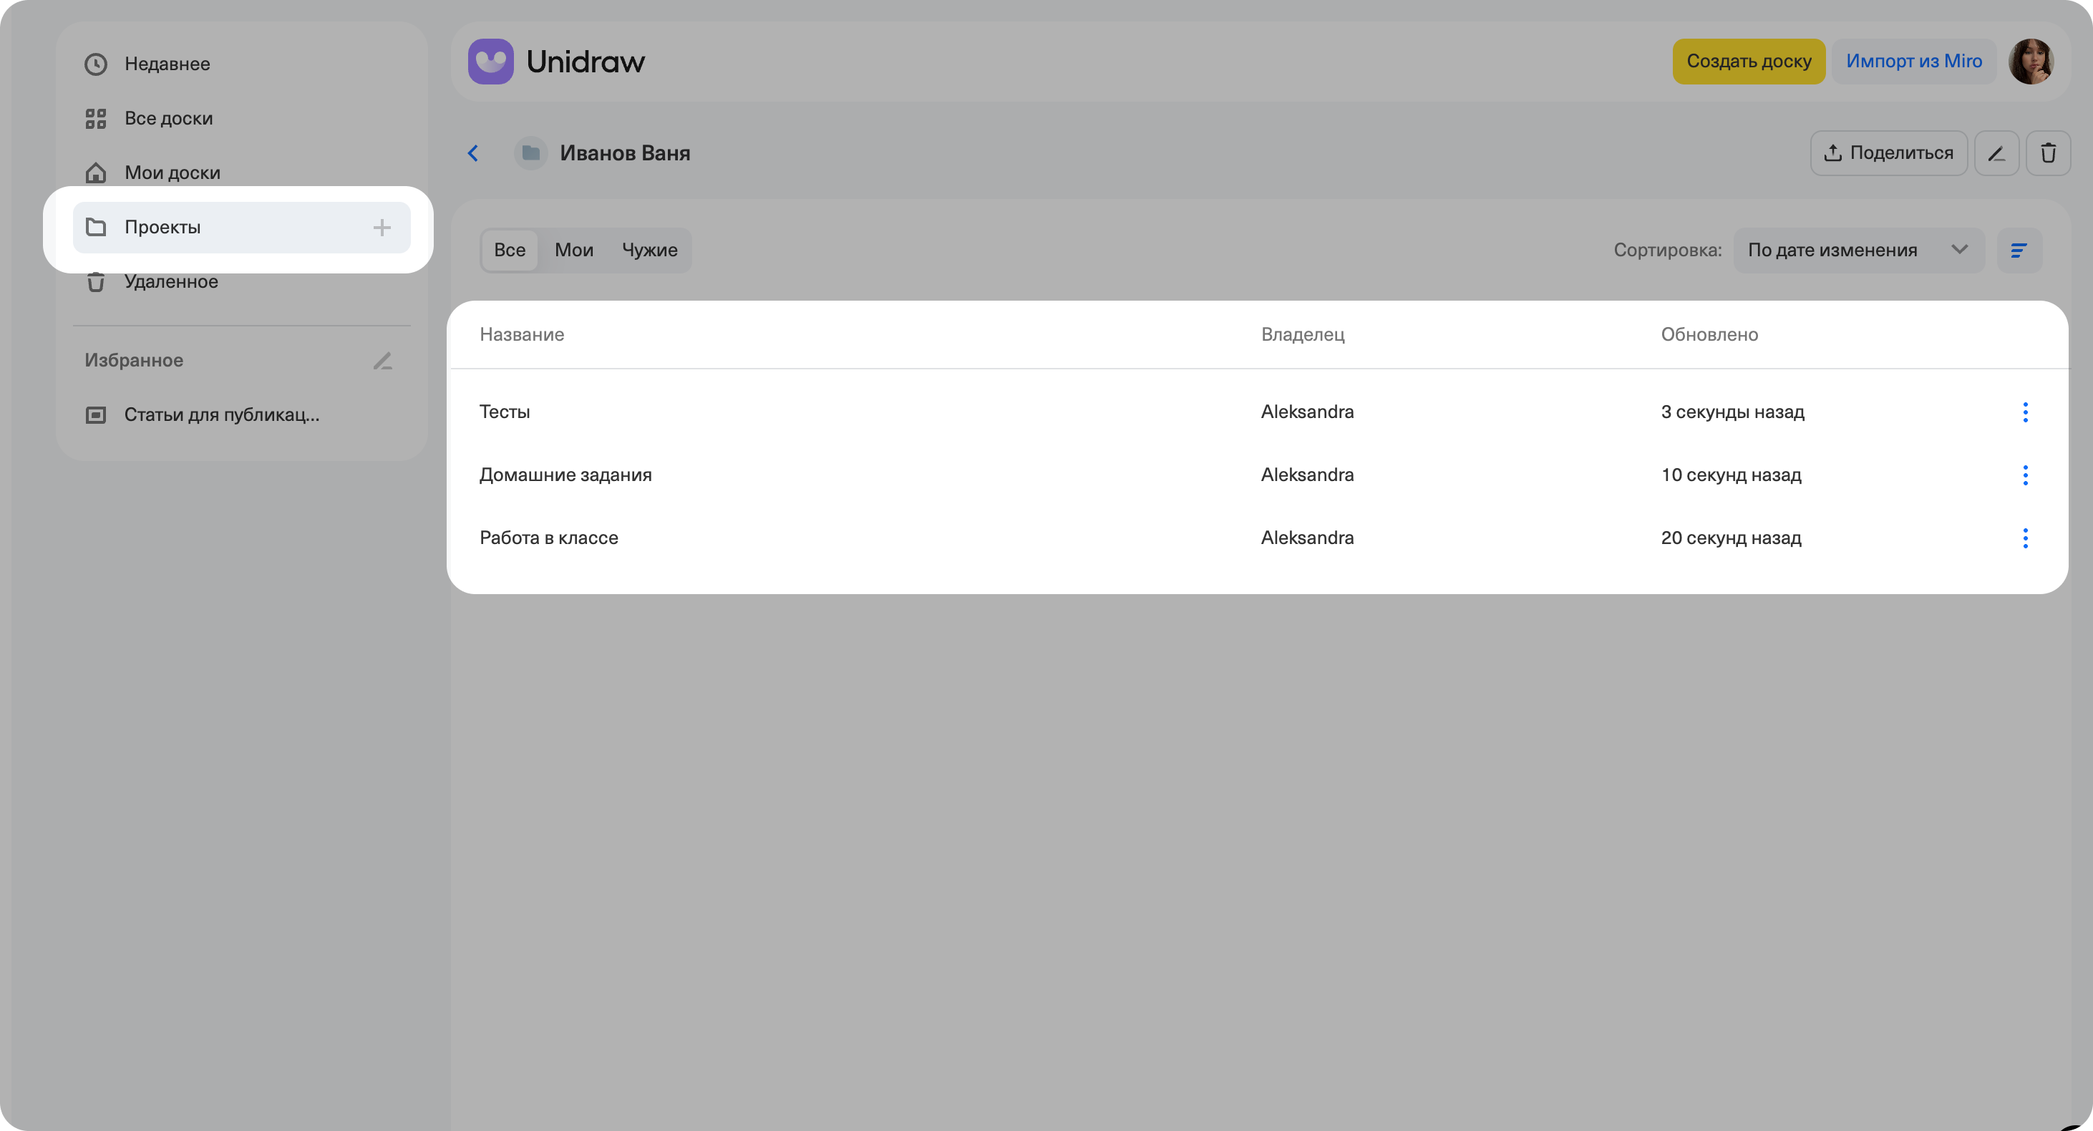Select Все доски grid icon in sidebar
Viewport: 2093px width, 1131px height.
96,118
